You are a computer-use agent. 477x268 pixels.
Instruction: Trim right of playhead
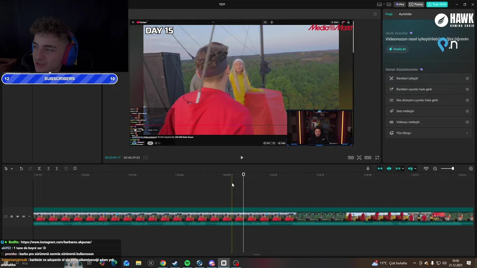tap(57, 169)
